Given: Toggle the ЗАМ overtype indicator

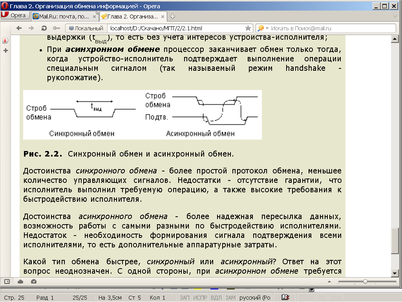Looking at the screenshot, I should click(x=230, y=298).
